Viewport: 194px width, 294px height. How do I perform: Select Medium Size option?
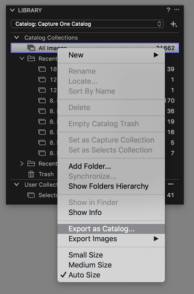point(111,265)
